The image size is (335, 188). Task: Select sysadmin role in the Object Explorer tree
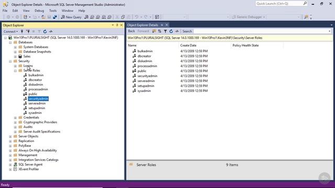(35, 113)
